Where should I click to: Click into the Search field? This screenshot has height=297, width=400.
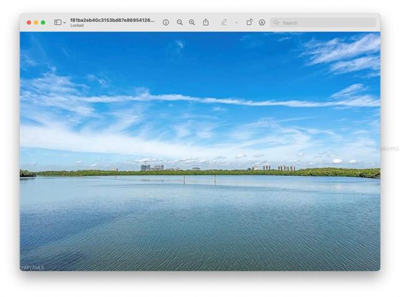click(323, 23)
